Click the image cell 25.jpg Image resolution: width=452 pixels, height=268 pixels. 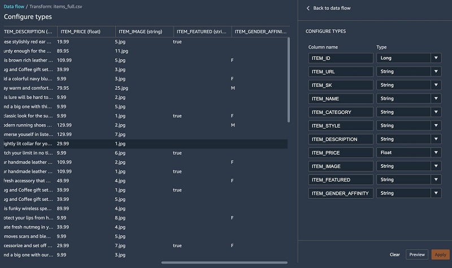(121, 88)
